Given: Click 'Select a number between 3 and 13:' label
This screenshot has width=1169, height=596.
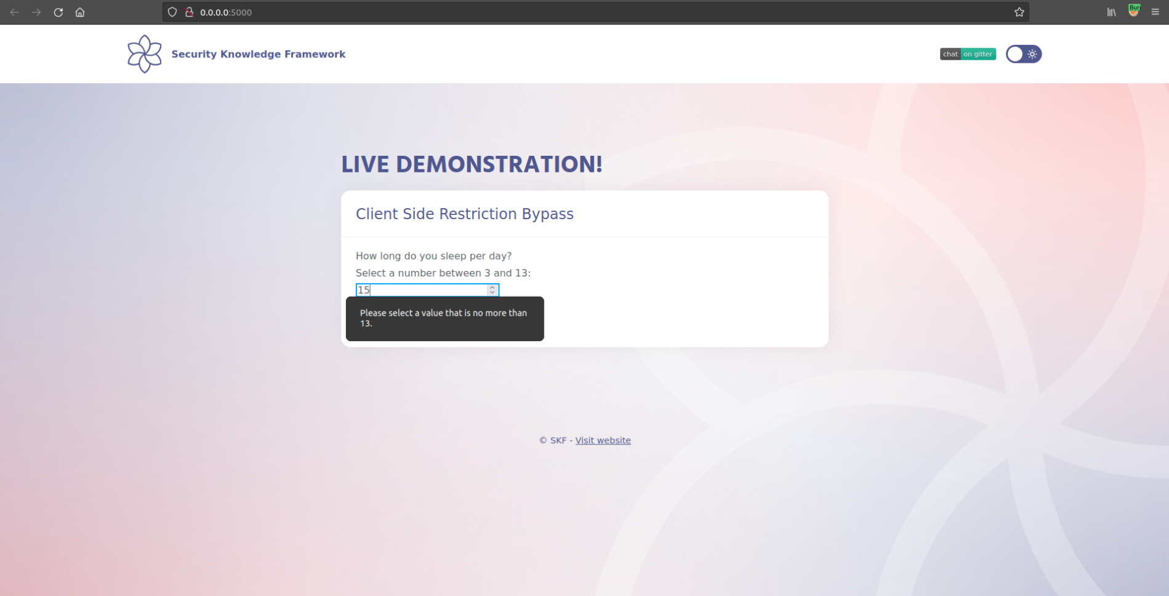Looking at the screenshot, I should pos(443,273).
